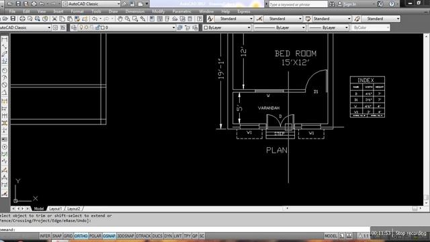430x242 pixels.
Task: Click the keyword search input field
Action: pyautogui.click(x=298, y=5)
